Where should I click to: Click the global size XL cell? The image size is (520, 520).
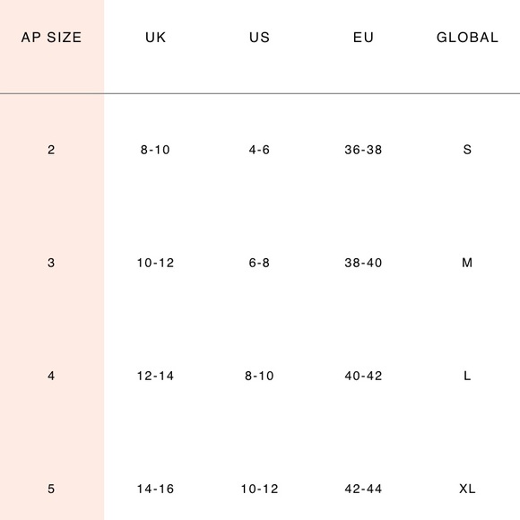tap(467, 489)
